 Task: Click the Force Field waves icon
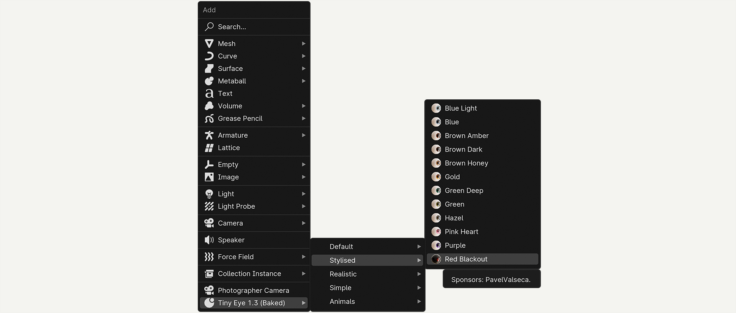tap(209, 257)
